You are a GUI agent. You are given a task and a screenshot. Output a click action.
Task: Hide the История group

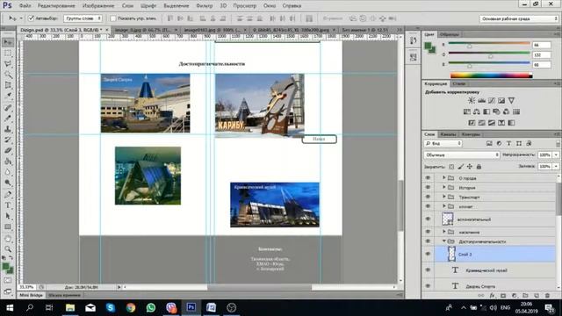[428, 187]
